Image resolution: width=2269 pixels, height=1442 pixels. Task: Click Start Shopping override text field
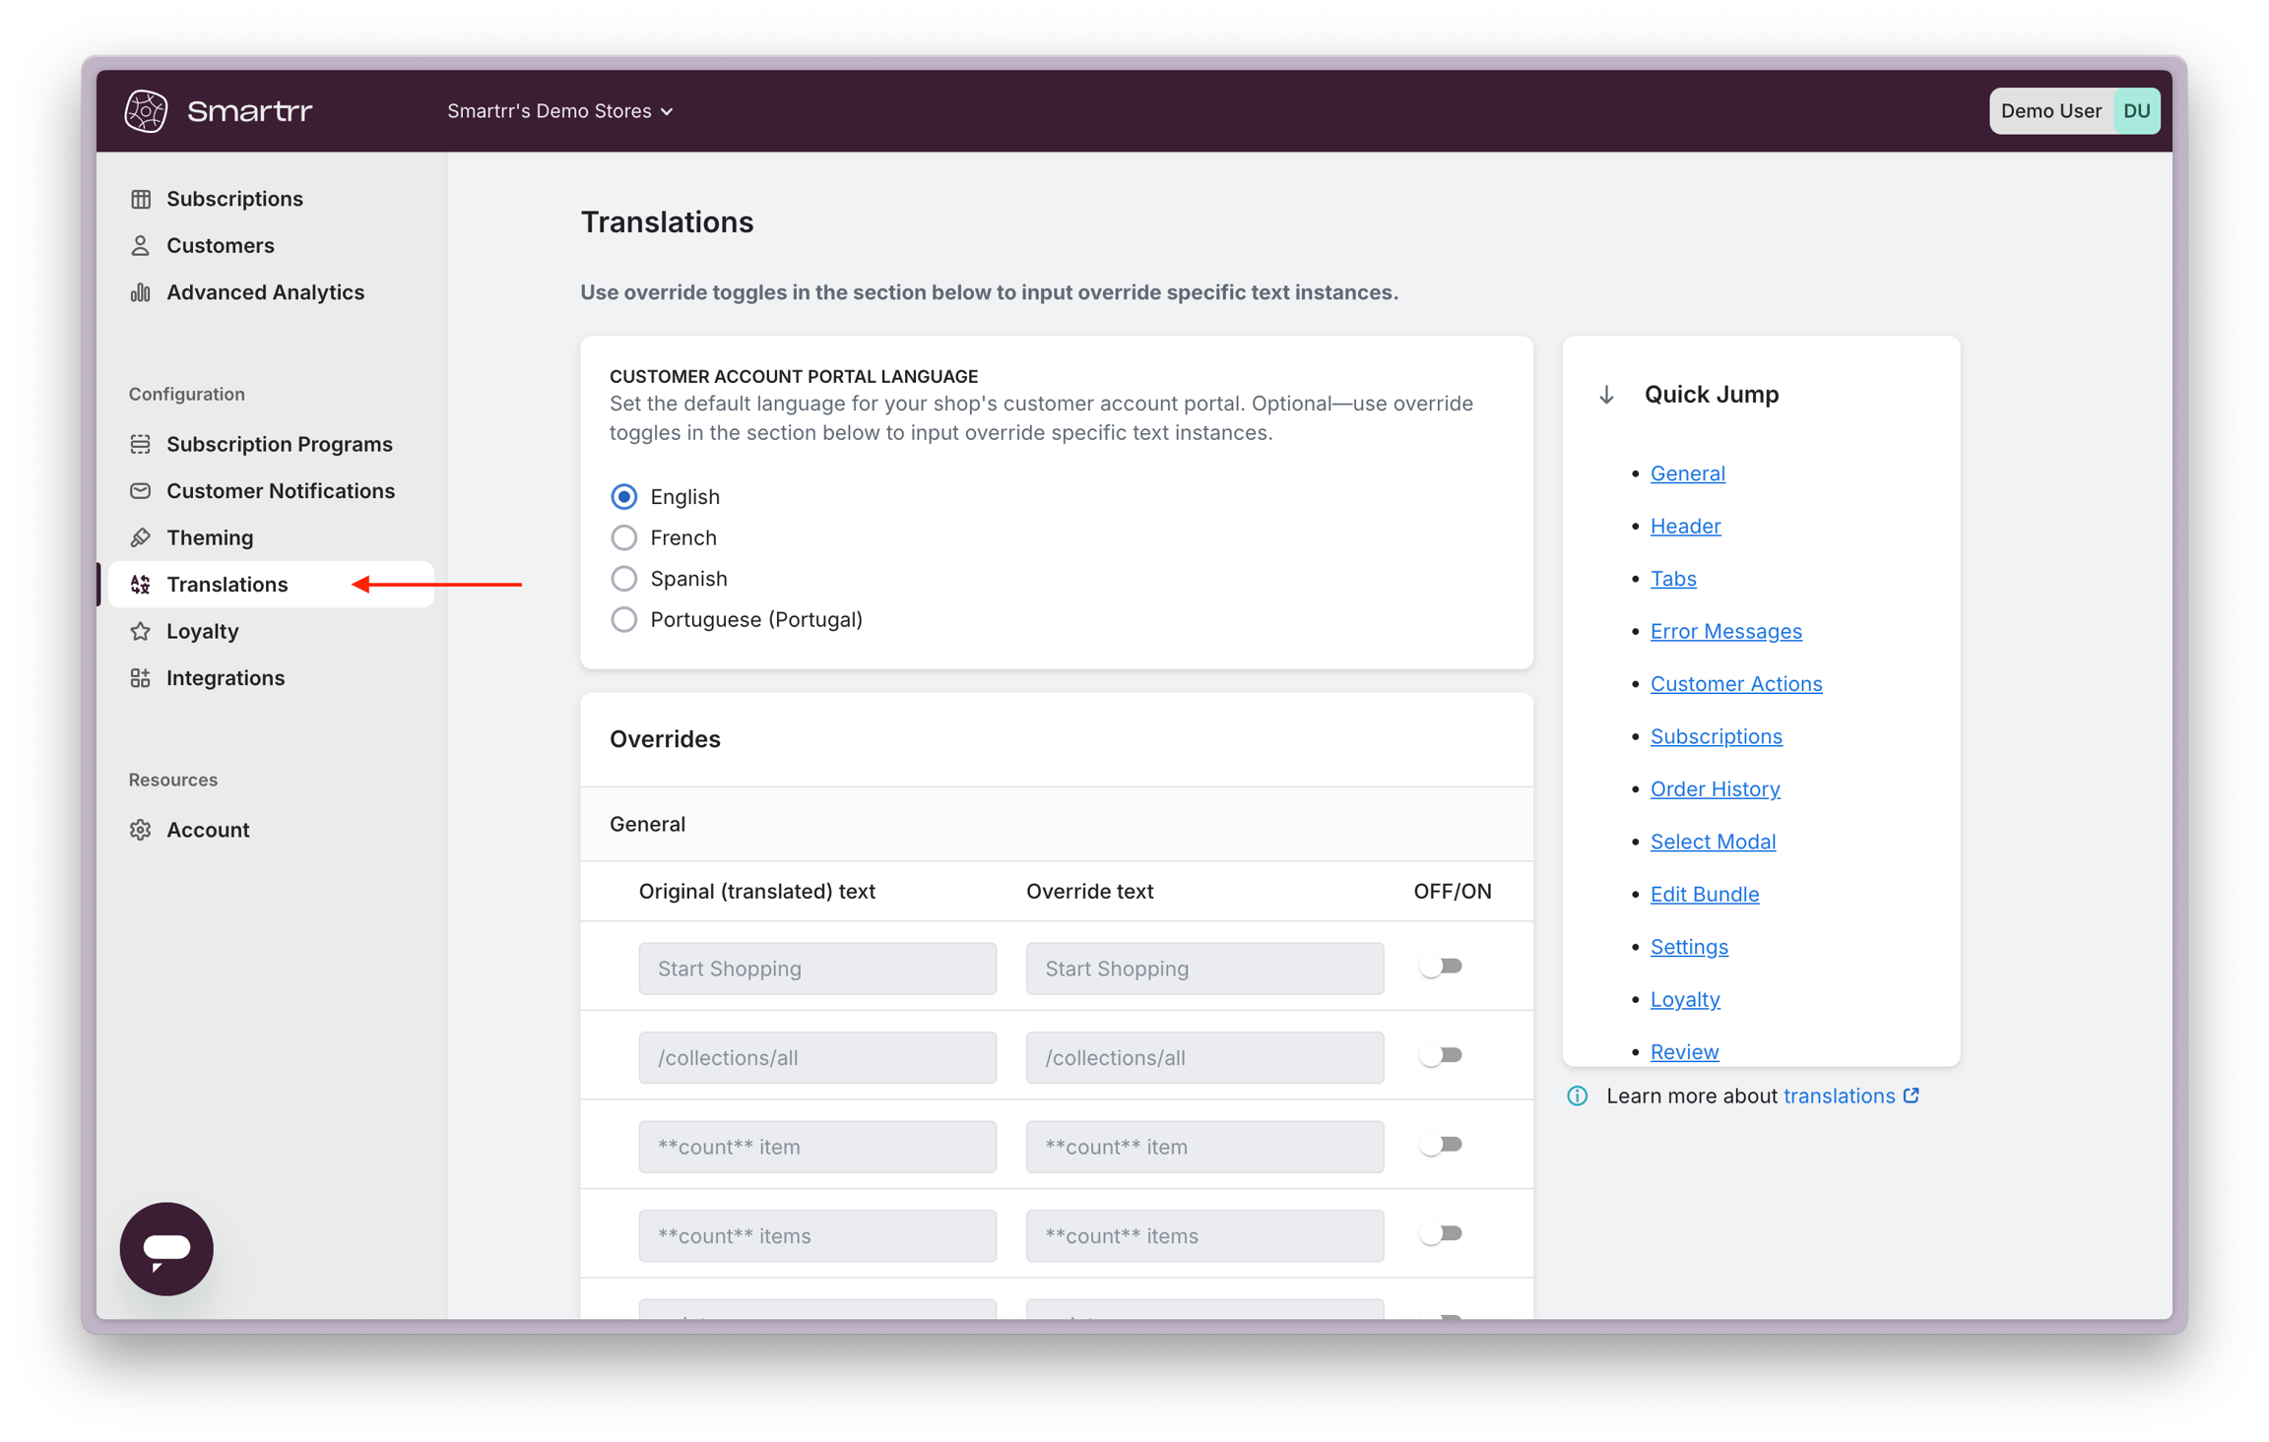coord(1204,969)
